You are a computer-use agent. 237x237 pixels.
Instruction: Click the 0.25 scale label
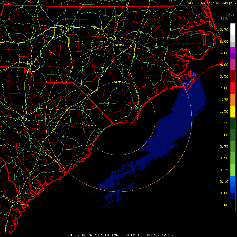(x=224, y=170)
